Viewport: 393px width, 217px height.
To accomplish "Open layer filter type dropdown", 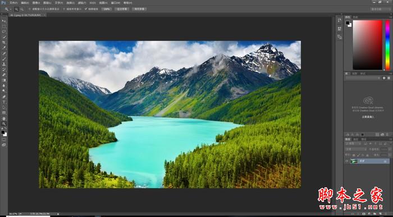I will (353, 144).
